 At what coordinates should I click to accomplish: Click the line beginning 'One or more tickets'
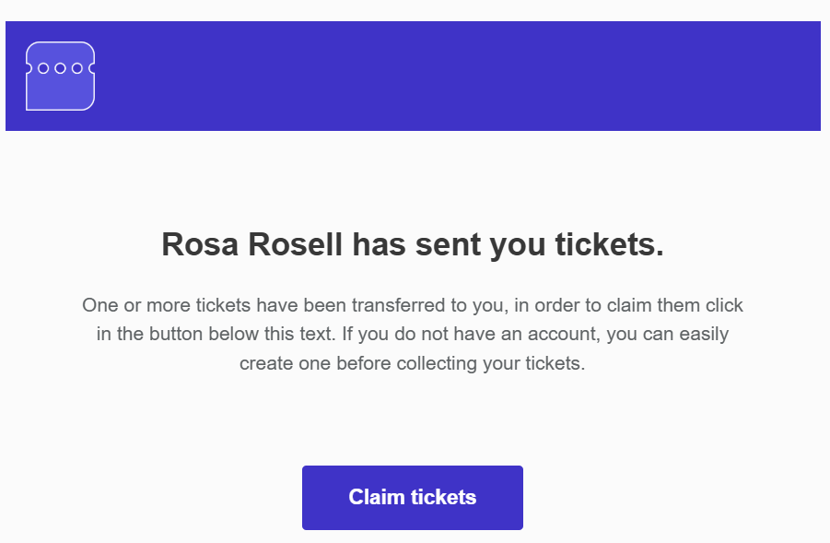(x=413, y=306)
